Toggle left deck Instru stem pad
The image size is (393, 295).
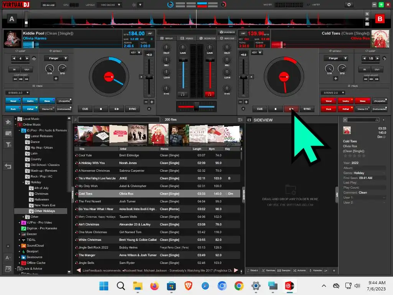[30, 101]
